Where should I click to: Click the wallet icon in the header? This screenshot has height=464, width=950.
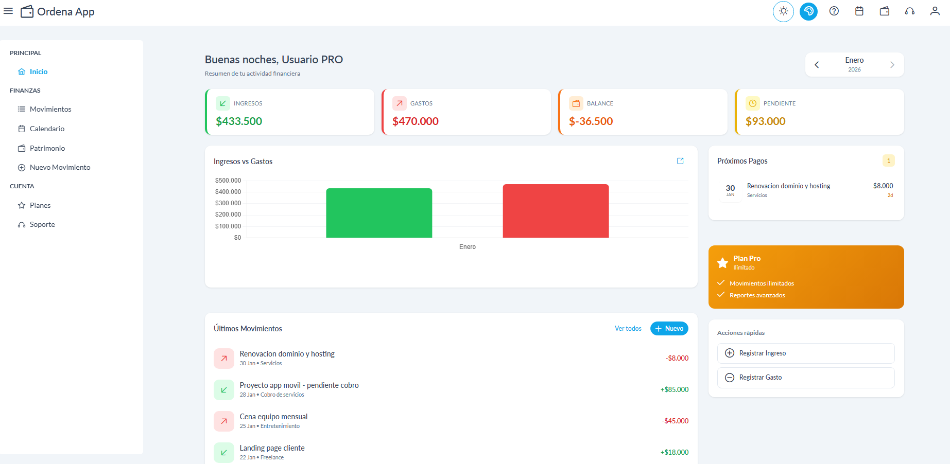pos(884,11)
